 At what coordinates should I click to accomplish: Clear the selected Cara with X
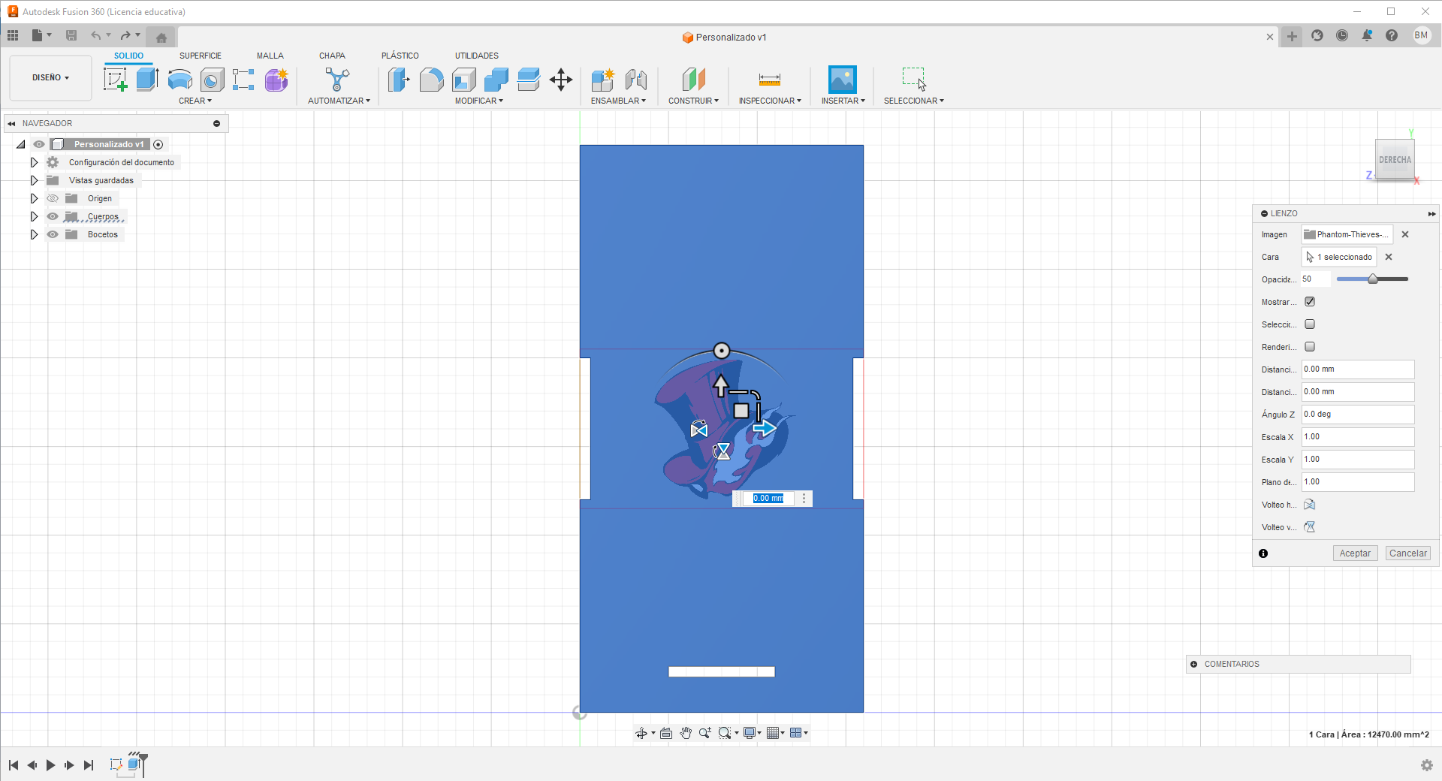[1389, 257]
